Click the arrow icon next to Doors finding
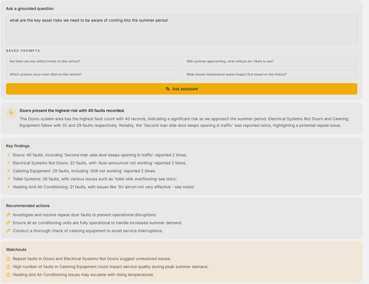 click(8, 155)
